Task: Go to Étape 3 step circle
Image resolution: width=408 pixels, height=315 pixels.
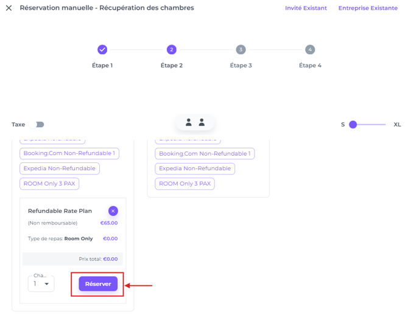Action: (x=241, y=49)
